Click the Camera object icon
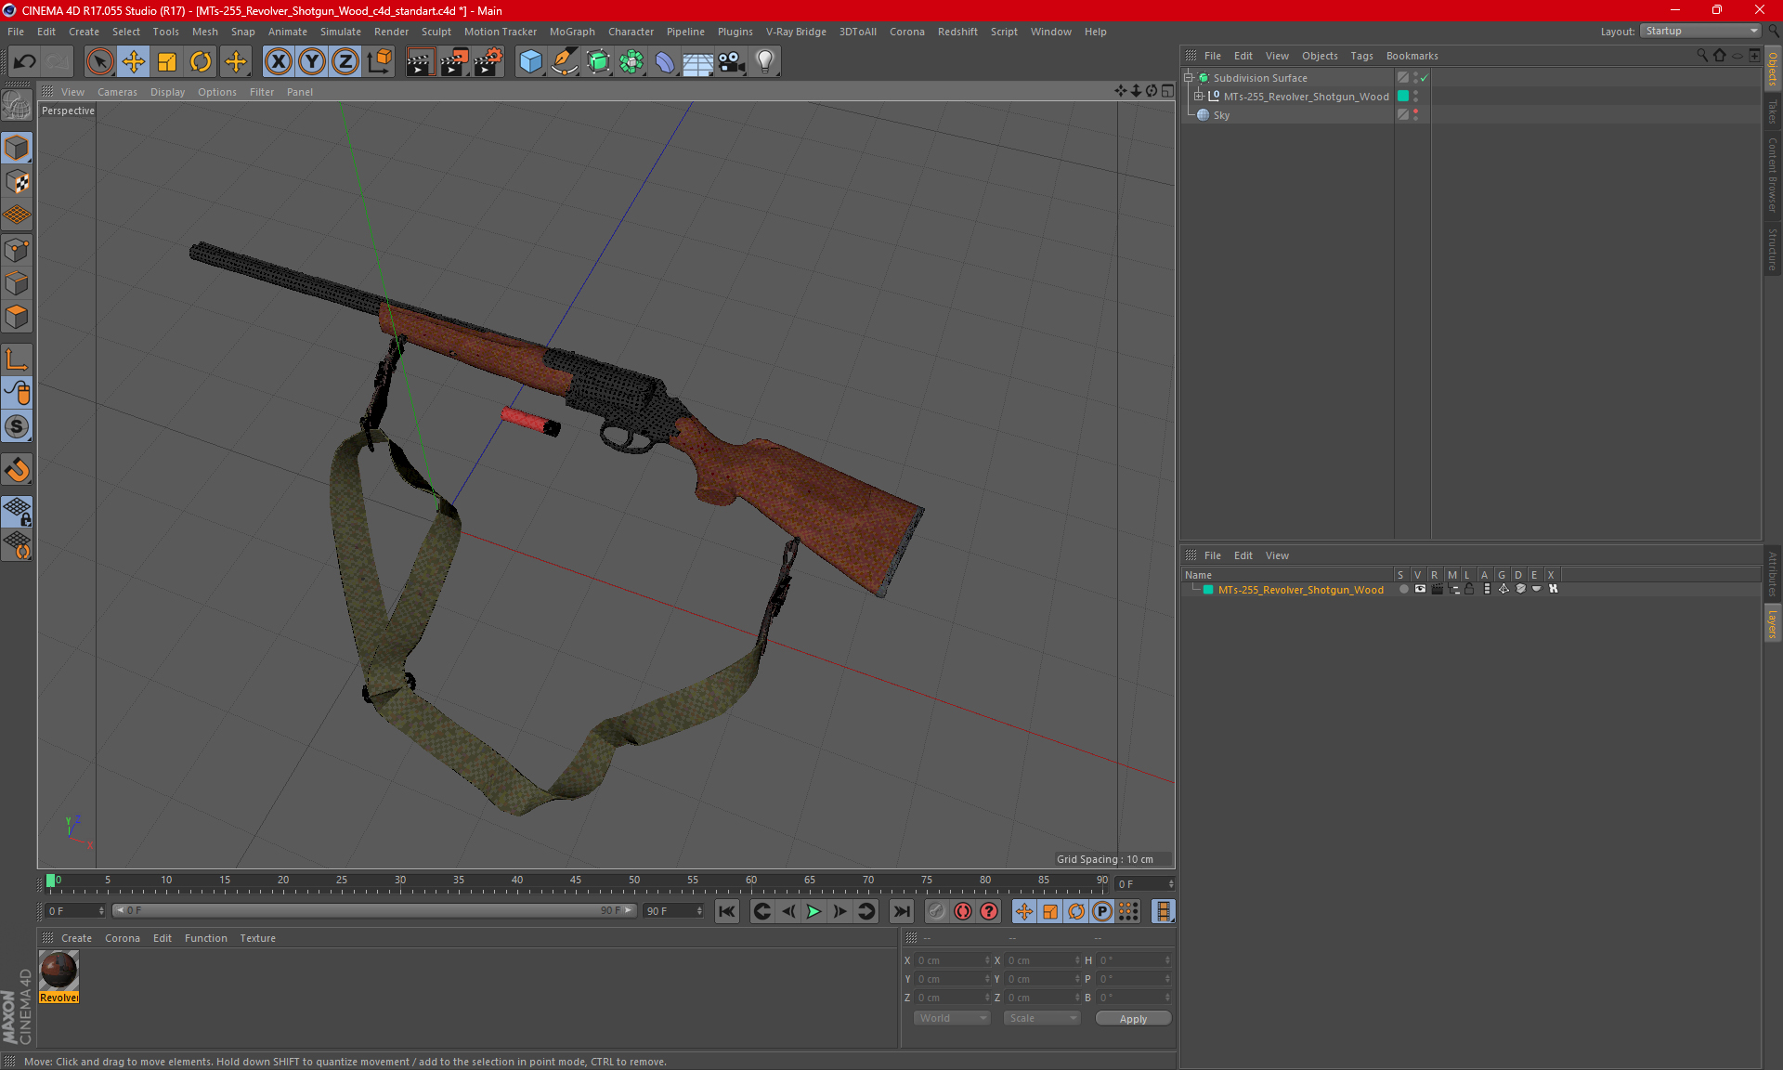1783x1070 pixels. tap(731, 62)
